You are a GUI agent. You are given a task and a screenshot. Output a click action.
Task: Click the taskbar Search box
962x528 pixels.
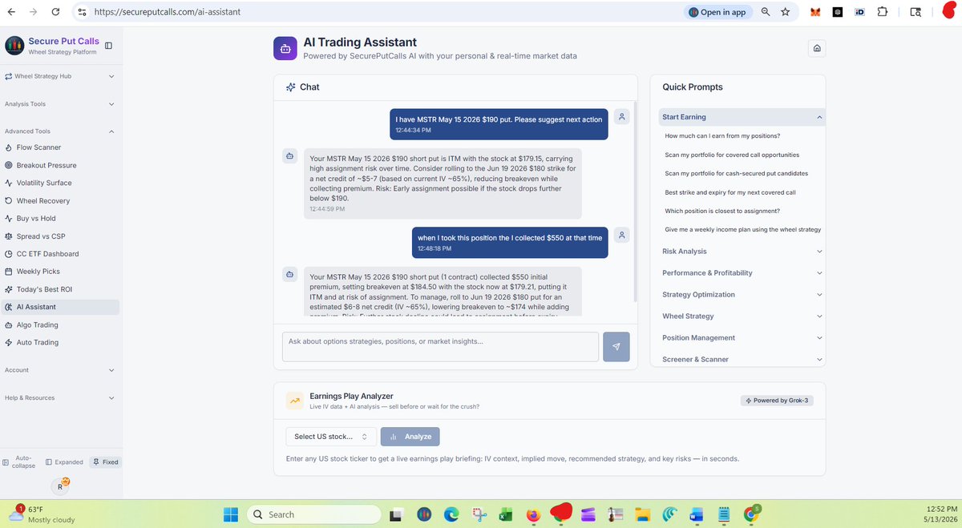tap(313, 514)
